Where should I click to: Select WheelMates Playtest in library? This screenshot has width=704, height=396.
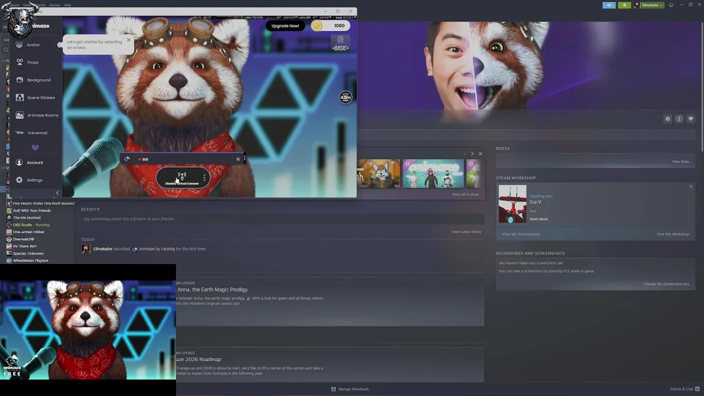point(31,261)
